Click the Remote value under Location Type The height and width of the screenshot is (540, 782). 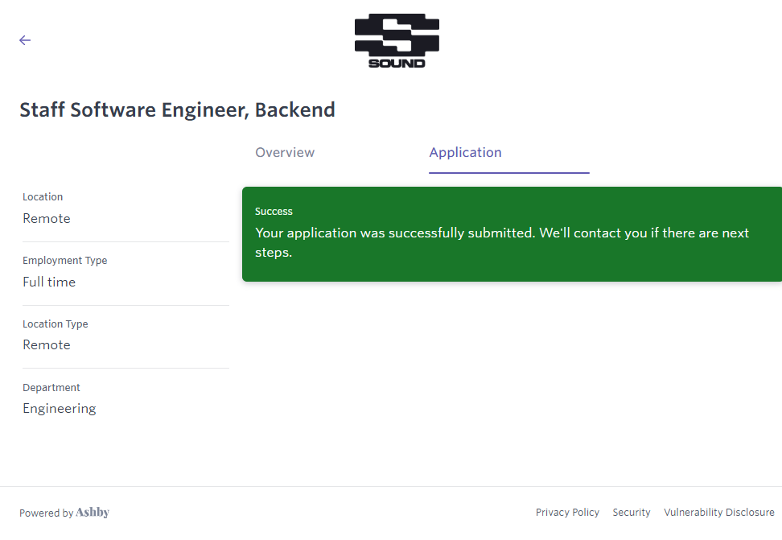click(47, 345)
